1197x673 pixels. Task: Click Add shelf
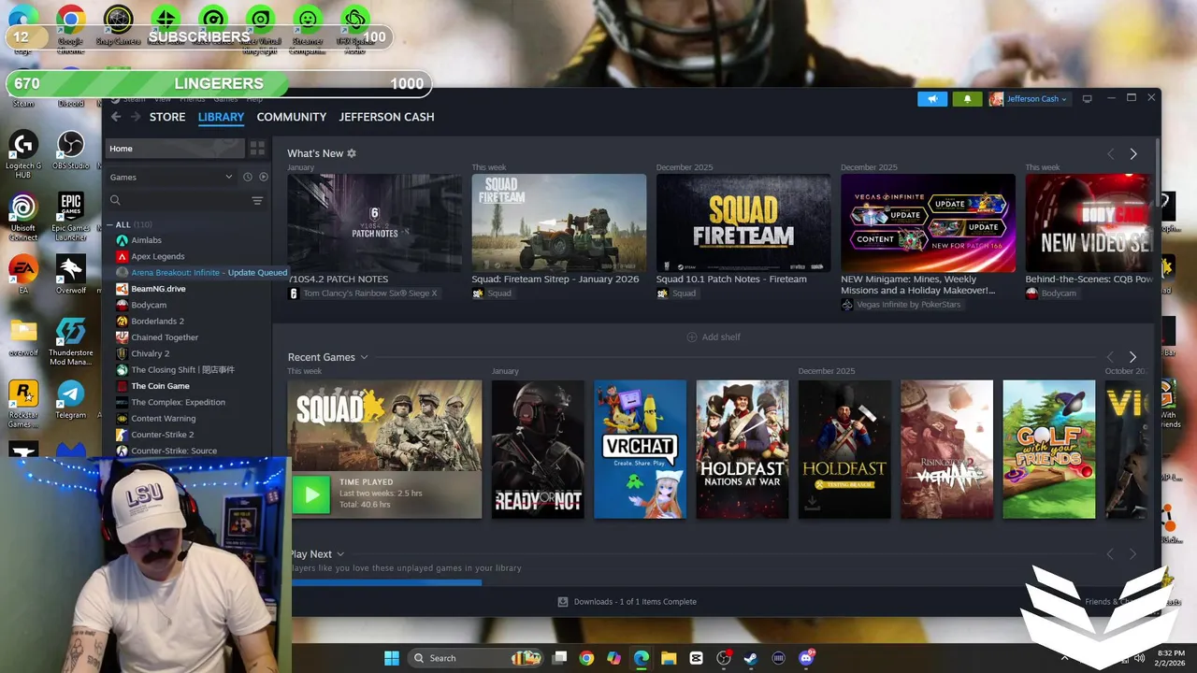click(x=714, y=336)
